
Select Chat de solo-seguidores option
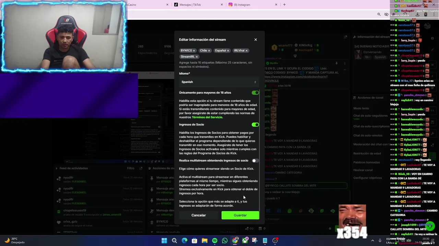click(x=370, y=116)
